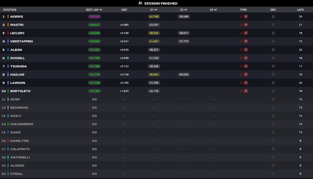
Task: Open the S1 sector column dropdown
Action: click(x=154, y=10)
